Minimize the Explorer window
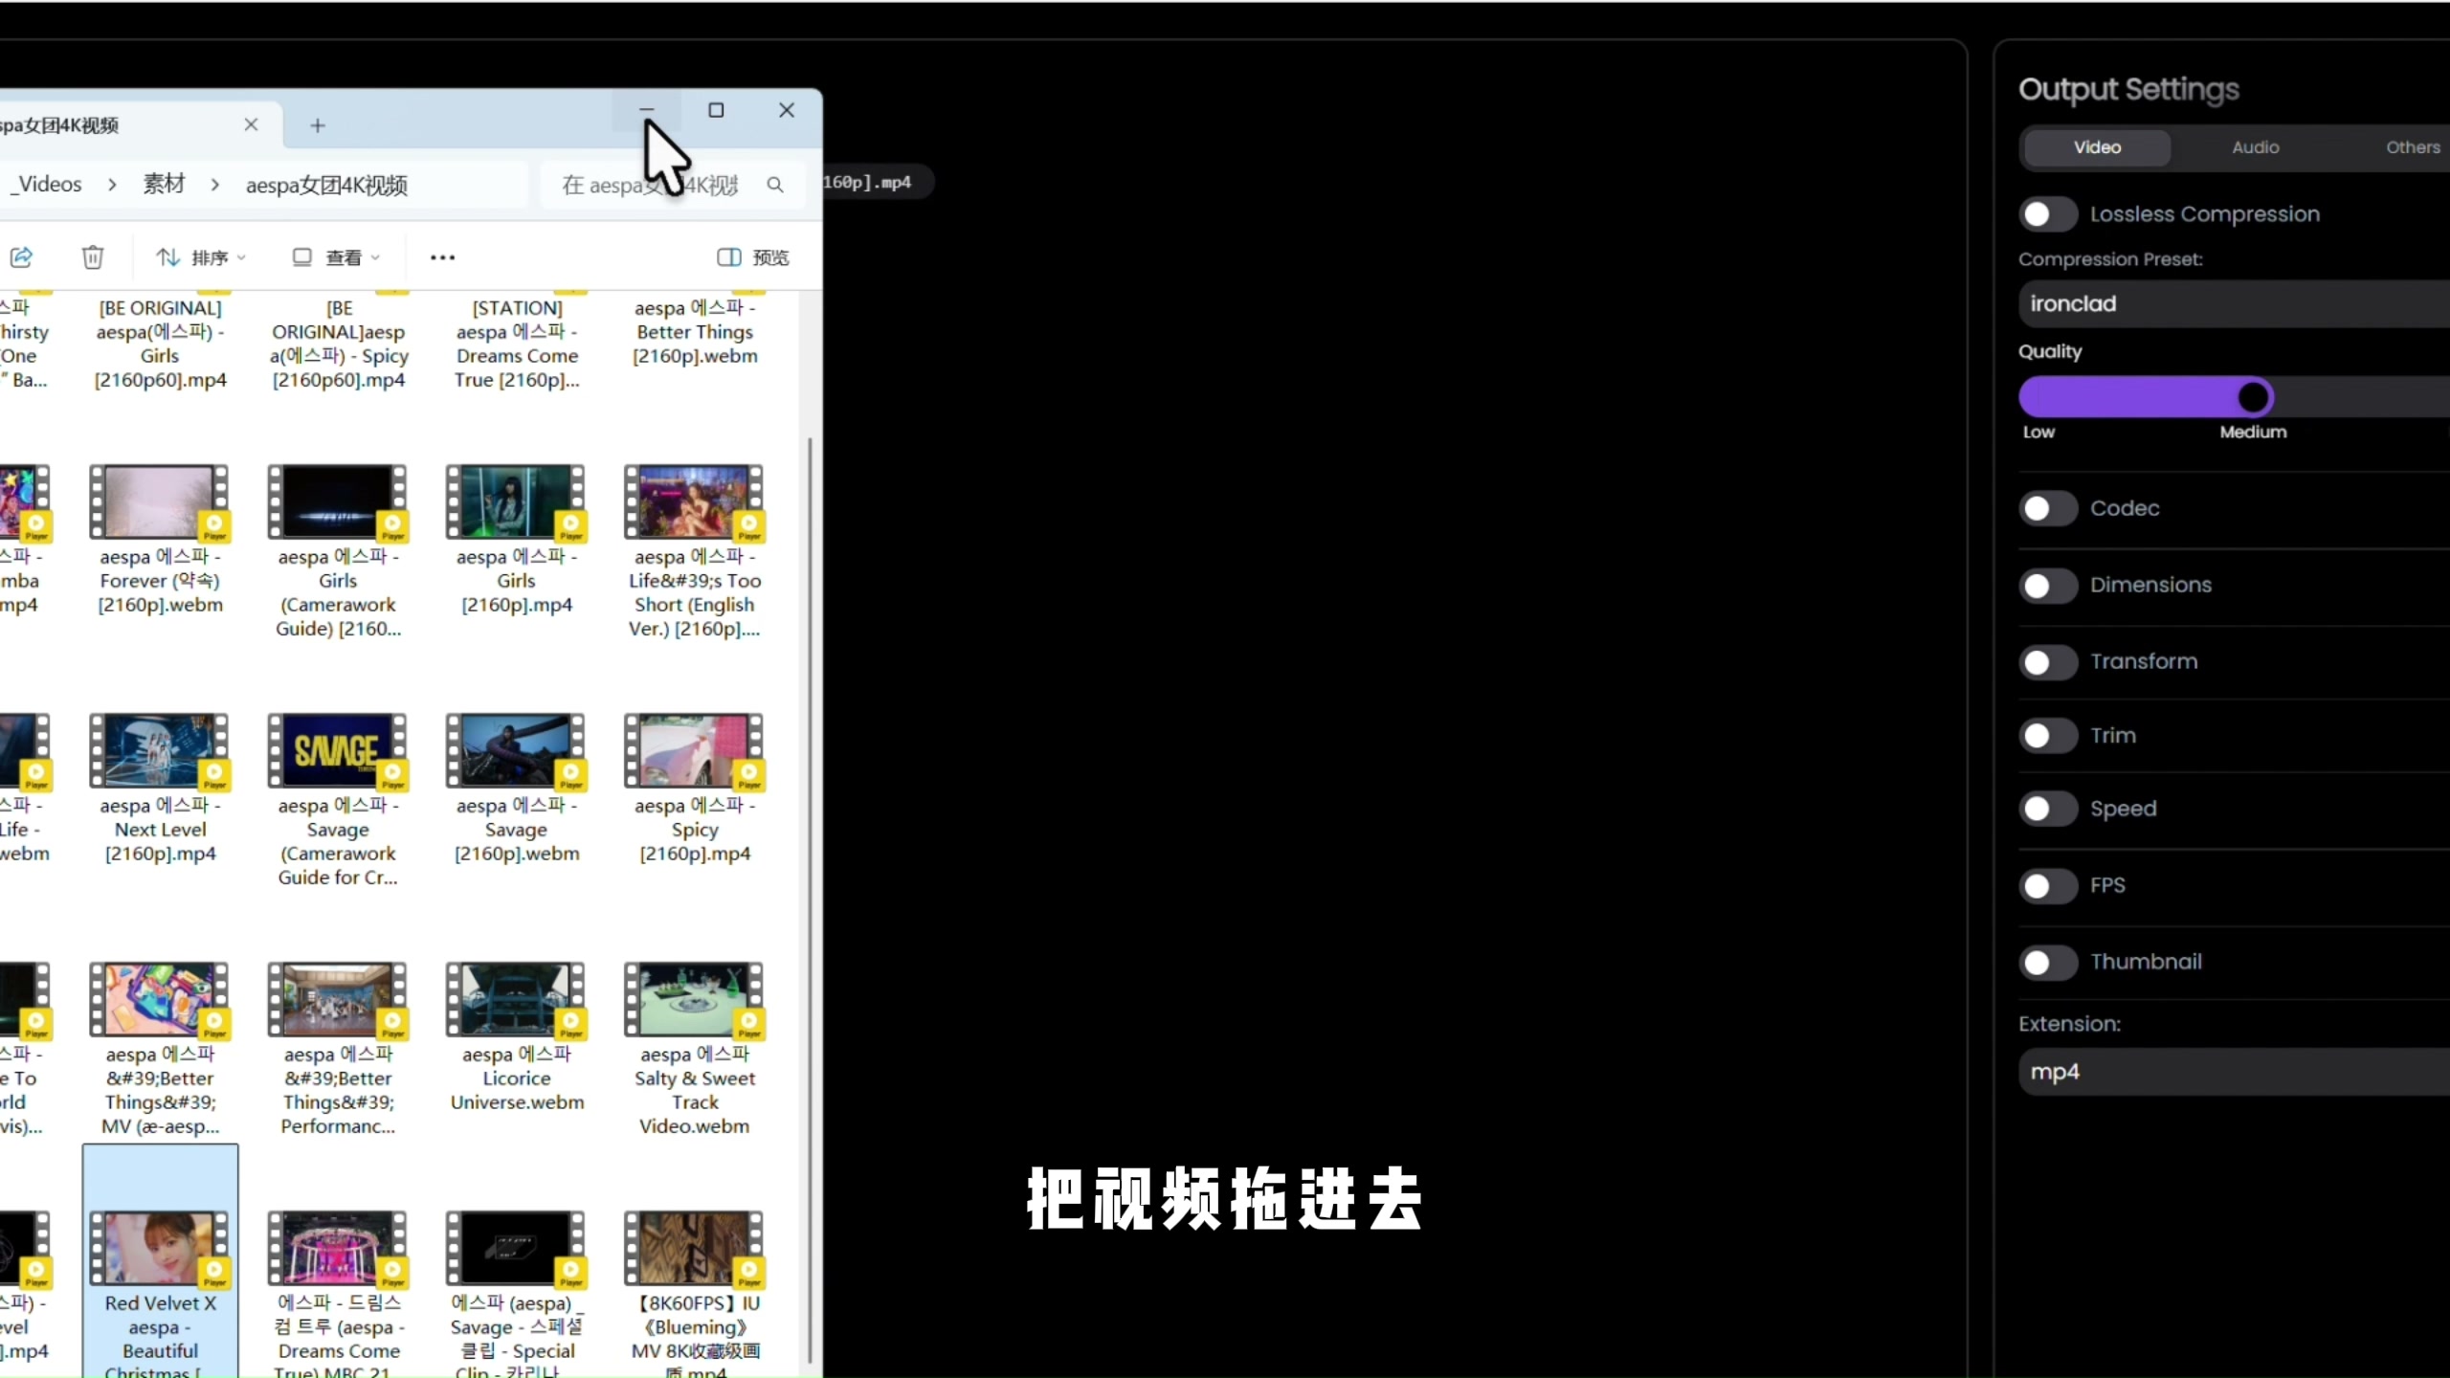2450x1378 pixels. (647, 110)
